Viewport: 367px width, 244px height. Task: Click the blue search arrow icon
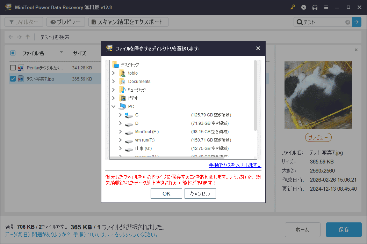(x=357, y=22)
